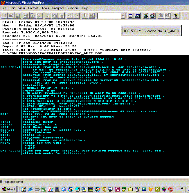Click the 'FAC_AMER.F' label in left column
The width and height of the screenshot is (189, 193).
coord(10,67)
